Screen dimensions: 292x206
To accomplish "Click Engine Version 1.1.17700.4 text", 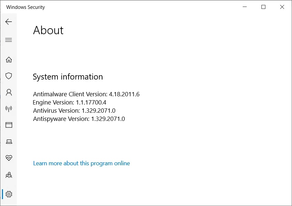I will tap(69, 103).
